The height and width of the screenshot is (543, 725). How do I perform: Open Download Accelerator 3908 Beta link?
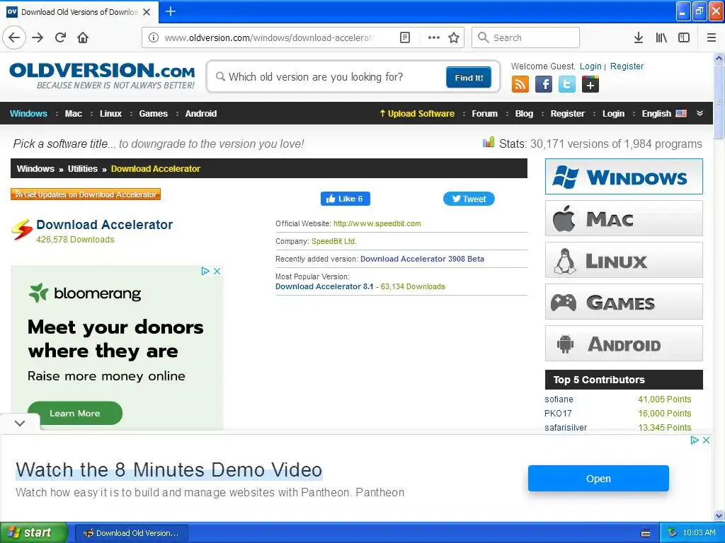(422, 259)
